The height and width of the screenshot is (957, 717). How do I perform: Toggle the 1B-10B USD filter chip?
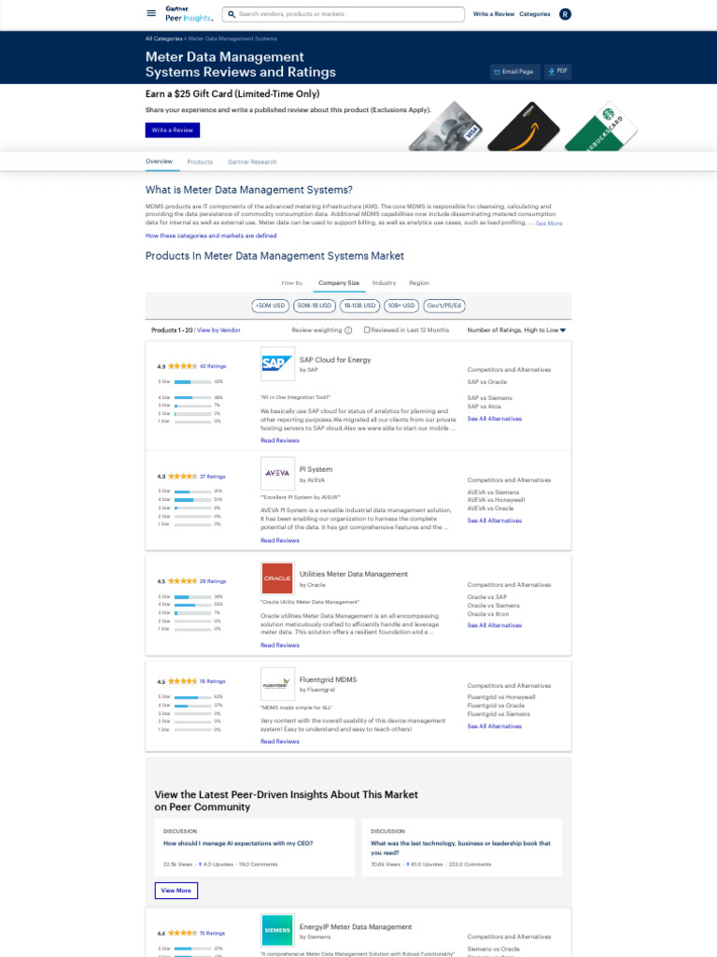coord(359,306)
